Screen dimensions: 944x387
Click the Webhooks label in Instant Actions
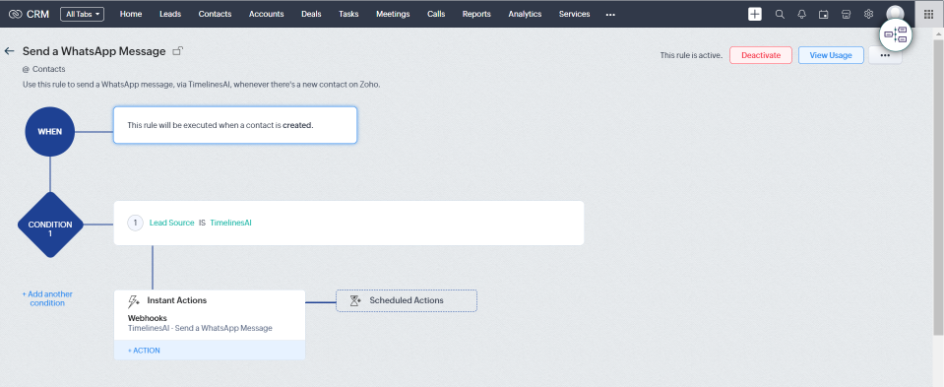[147, 318]
